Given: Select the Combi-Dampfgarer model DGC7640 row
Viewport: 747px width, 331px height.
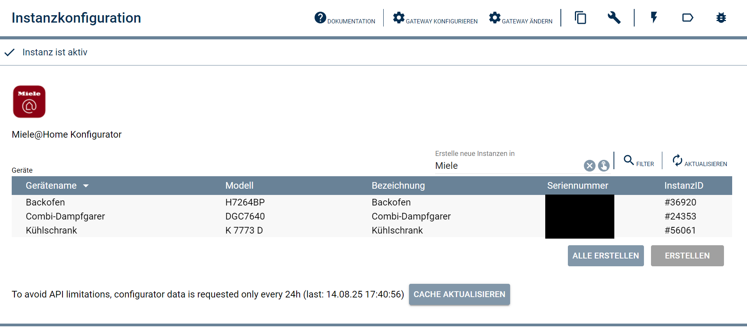Looking at the screenshot, I should click(245, 216).
